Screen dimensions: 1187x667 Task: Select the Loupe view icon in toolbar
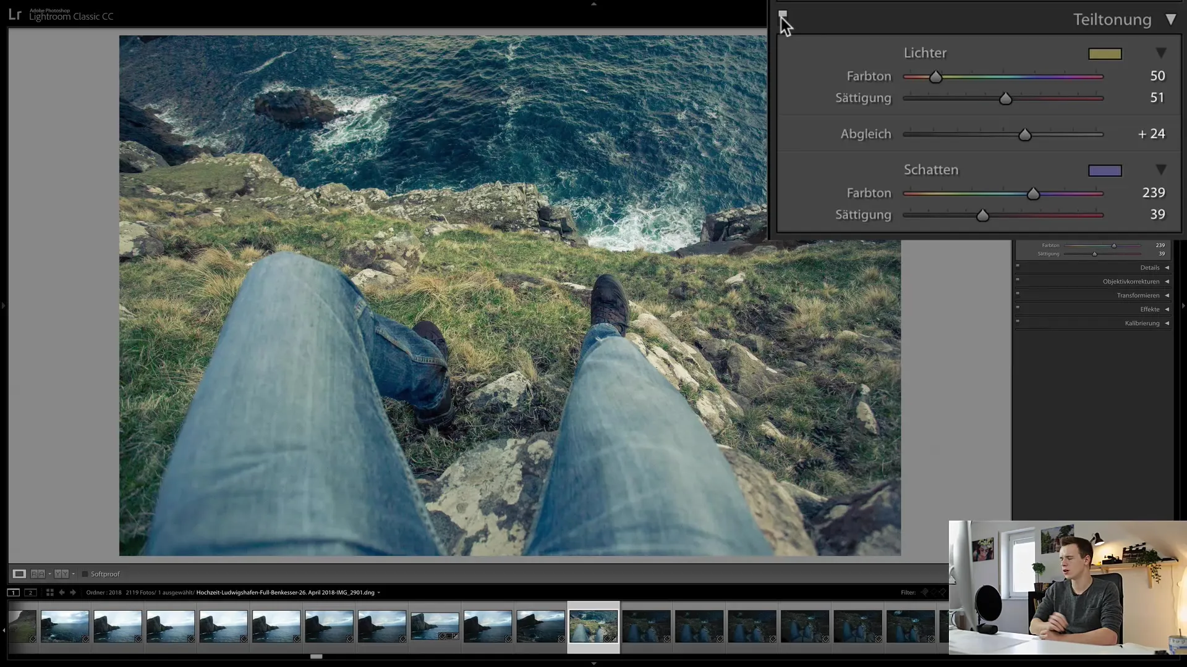point(19,574)
